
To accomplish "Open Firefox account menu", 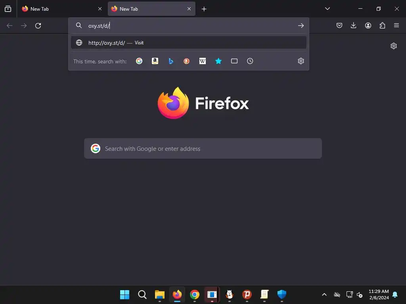I will pos(368,25).
